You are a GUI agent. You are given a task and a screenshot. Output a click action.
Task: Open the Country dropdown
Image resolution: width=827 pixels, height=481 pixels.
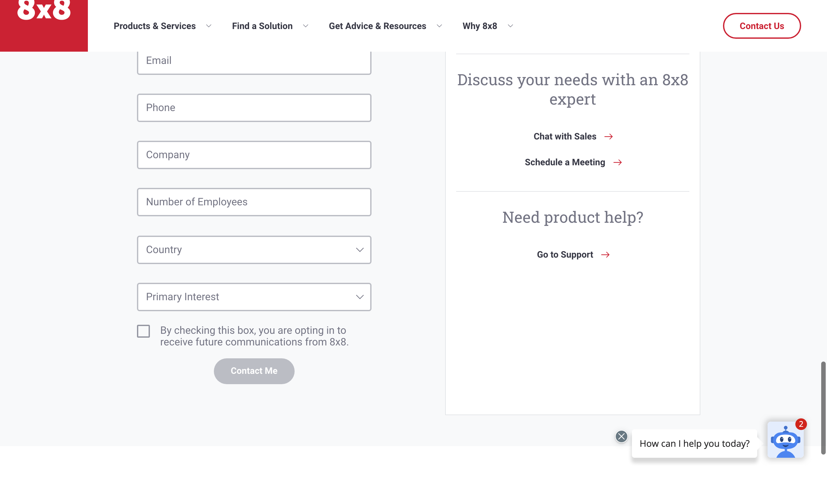(254, 250)
